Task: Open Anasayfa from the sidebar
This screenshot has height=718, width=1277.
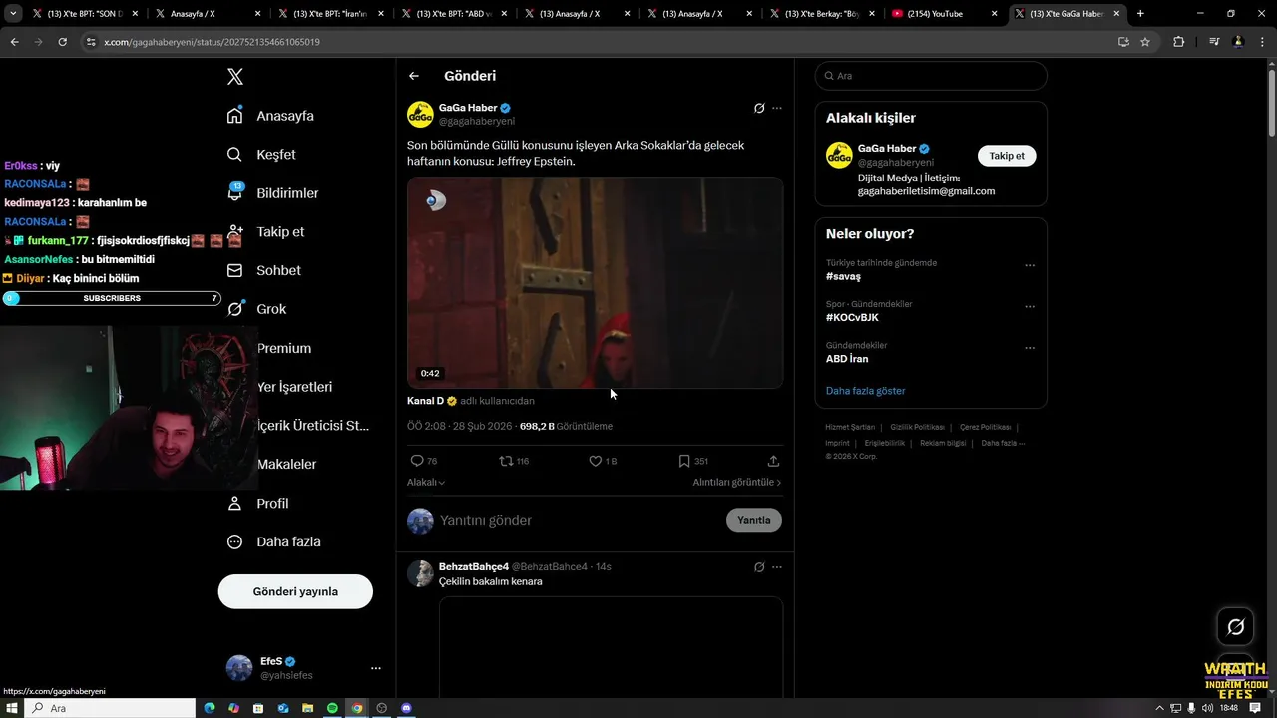Action: [x=271, y=116]
